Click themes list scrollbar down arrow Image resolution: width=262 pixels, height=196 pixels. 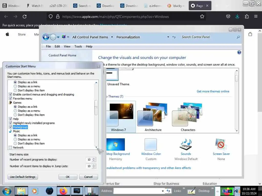coord(237,131)
